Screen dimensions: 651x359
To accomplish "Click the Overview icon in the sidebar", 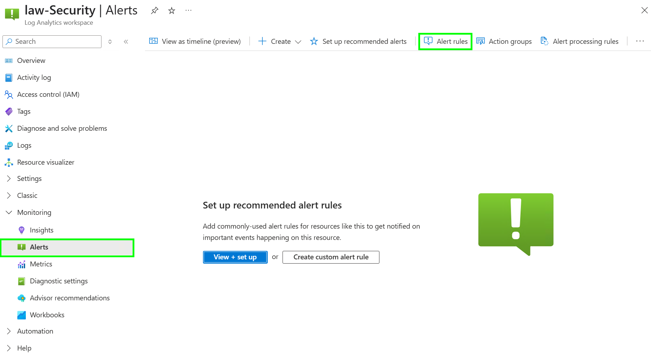I will point(9,61).
